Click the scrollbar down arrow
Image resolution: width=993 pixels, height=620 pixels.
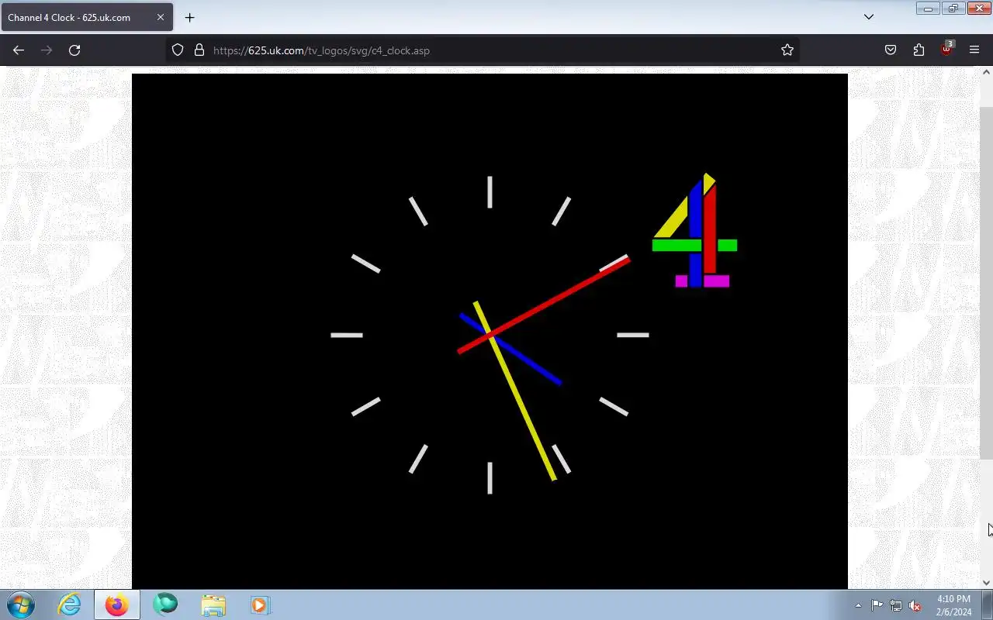tap(986, 583)
